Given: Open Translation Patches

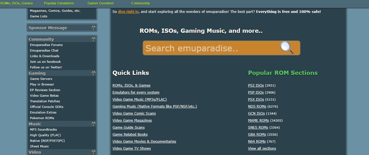Looking at the screenshot, I should coord(45,101).
